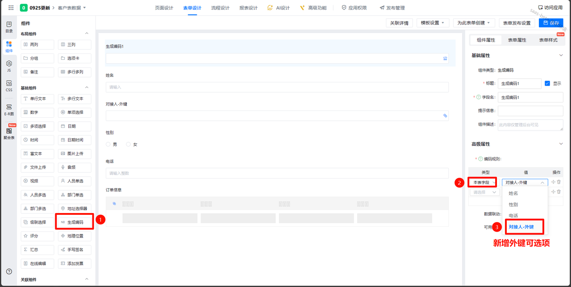Image resolution: width=571 pixels, height=287 pixels.
Task: Collapse the 基础属性 section
Action: click(x=561, y=55)
